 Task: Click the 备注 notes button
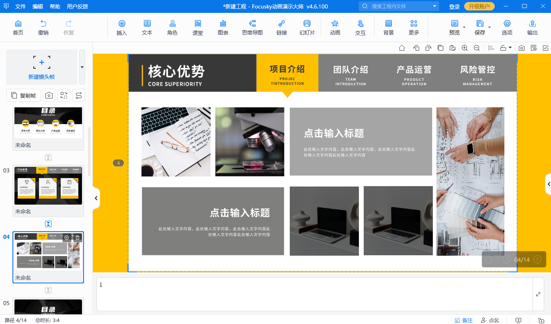(464, 320)
